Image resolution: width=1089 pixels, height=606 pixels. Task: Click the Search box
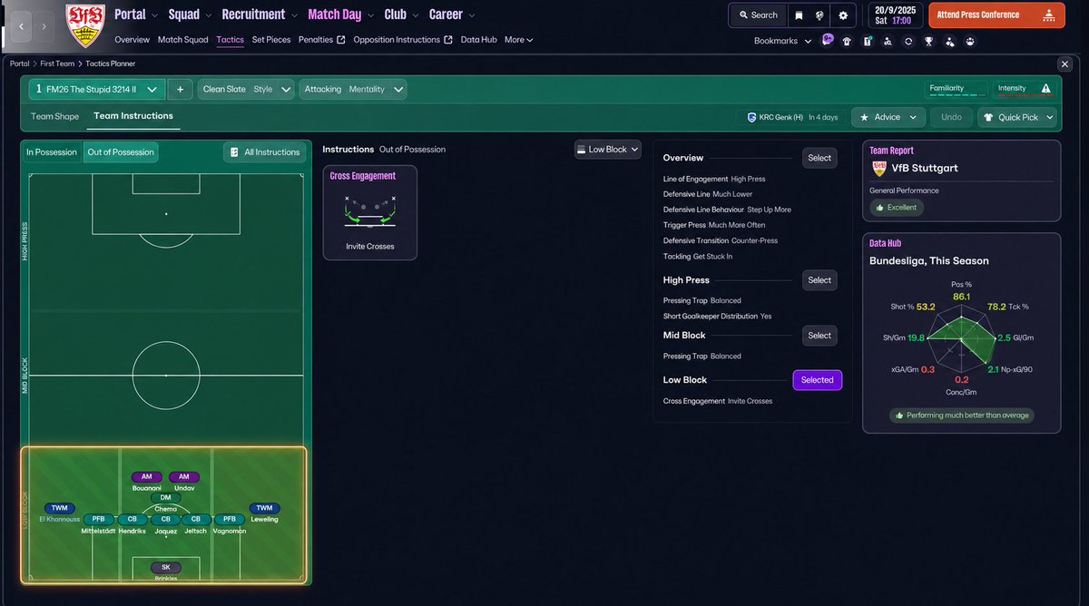[x=758, y=15]
